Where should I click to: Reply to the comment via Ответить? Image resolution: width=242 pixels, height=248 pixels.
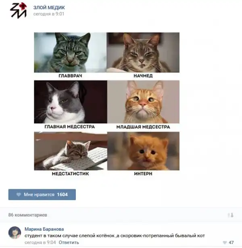point(69,242)
